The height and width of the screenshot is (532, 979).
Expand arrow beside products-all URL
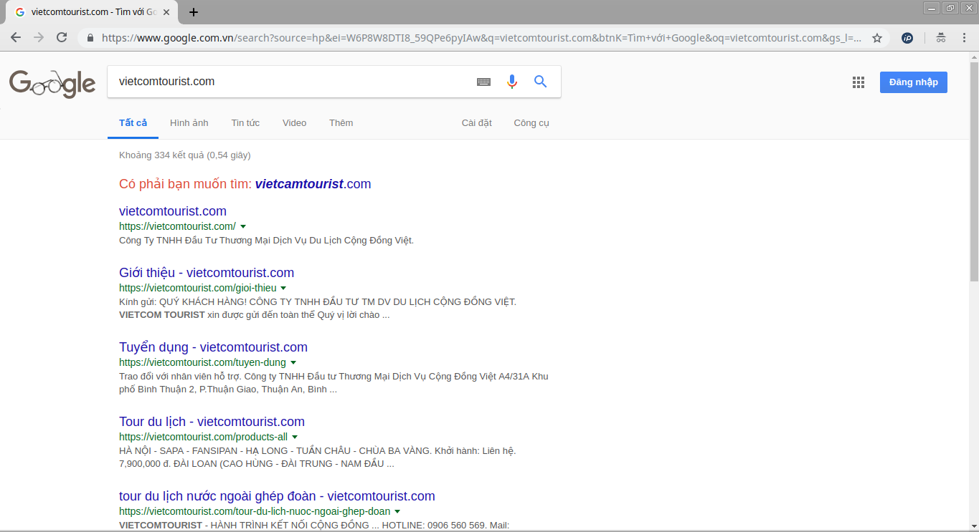[x=295, y=437]
